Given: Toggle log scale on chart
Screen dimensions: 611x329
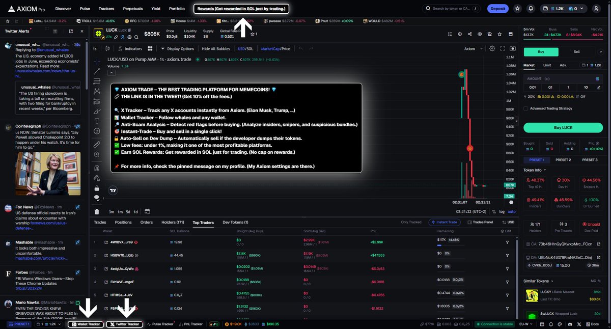Looking at the screenshot, I should pyautogui.click(x=502, y=211).
